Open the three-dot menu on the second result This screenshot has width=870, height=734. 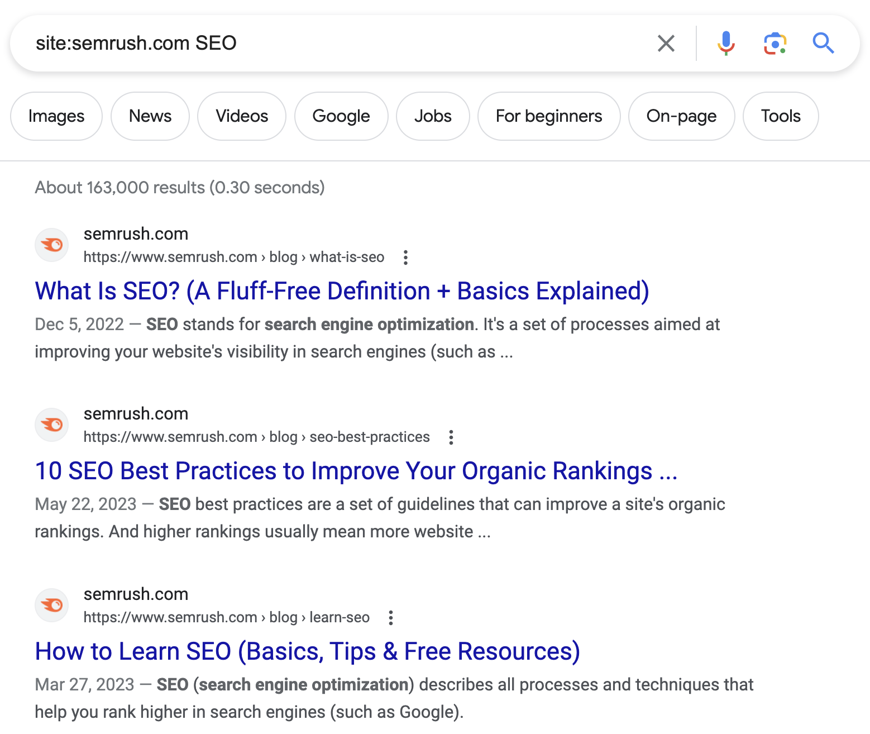[451, 437]
